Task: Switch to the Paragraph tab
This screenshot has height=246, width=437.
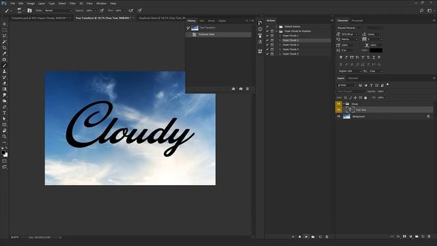Action: [357, 20]
